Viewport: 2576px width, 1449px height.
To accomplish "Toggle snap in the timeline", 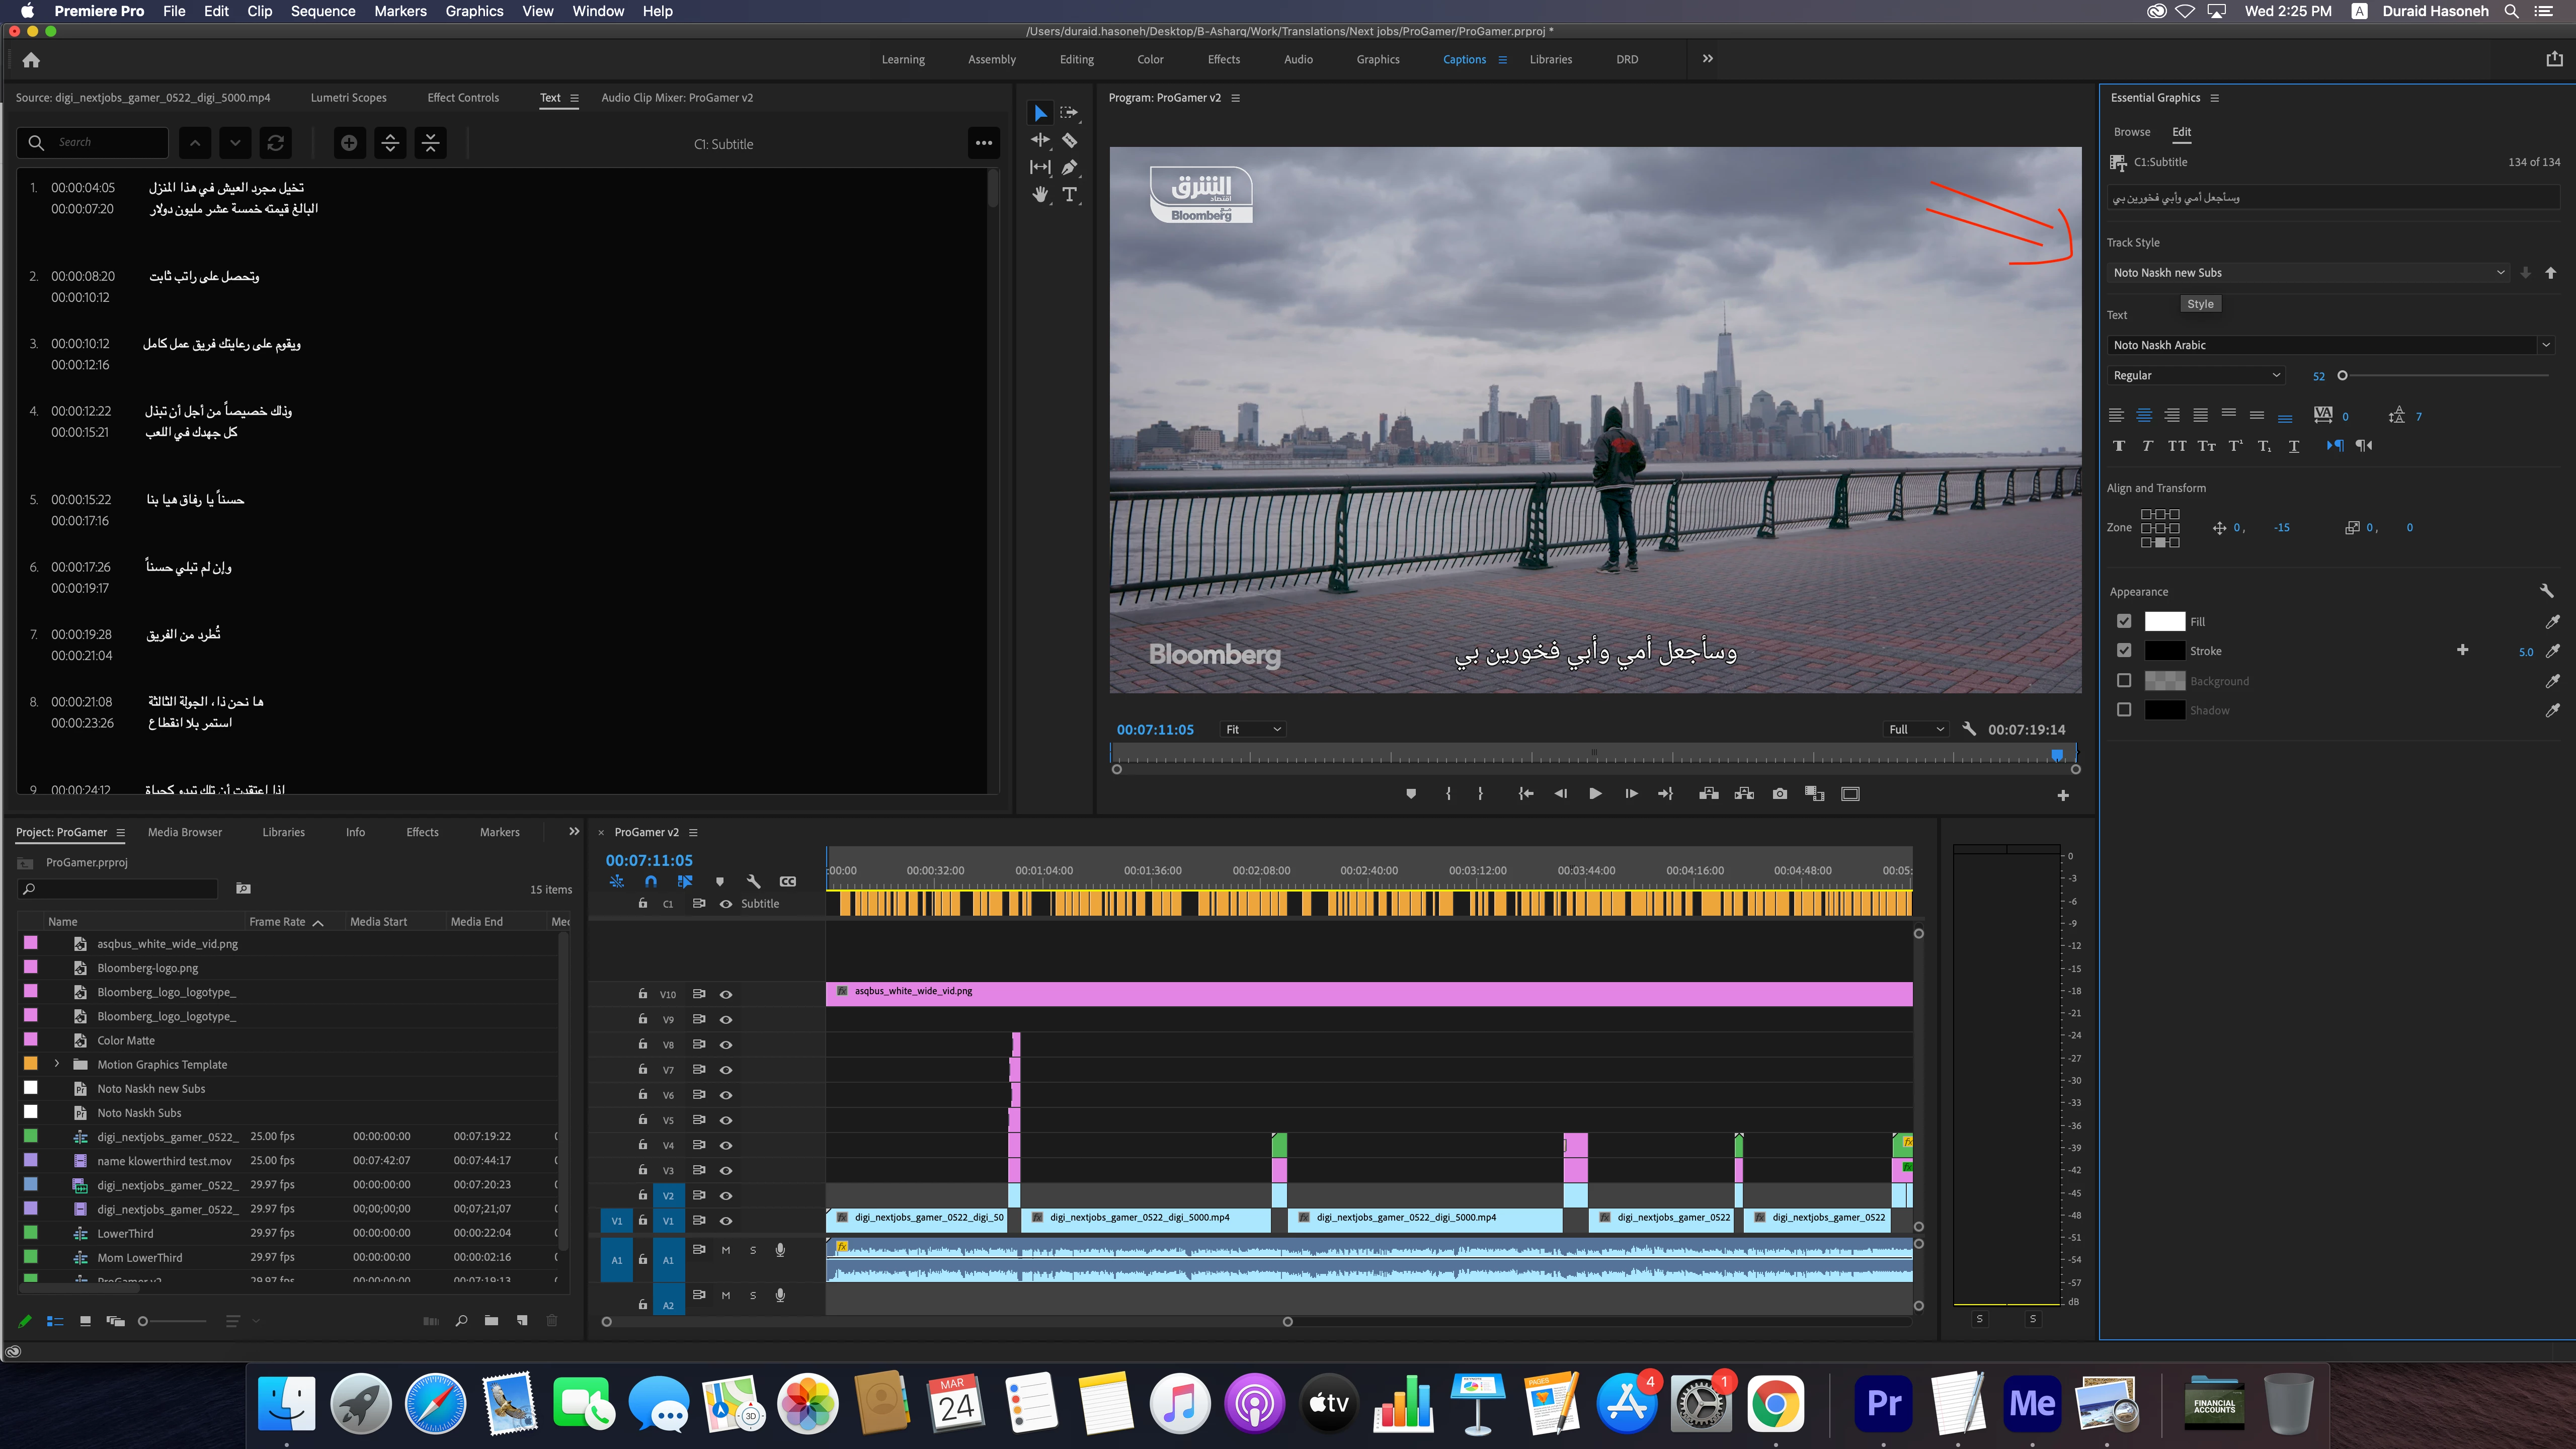I will [651, 881].
